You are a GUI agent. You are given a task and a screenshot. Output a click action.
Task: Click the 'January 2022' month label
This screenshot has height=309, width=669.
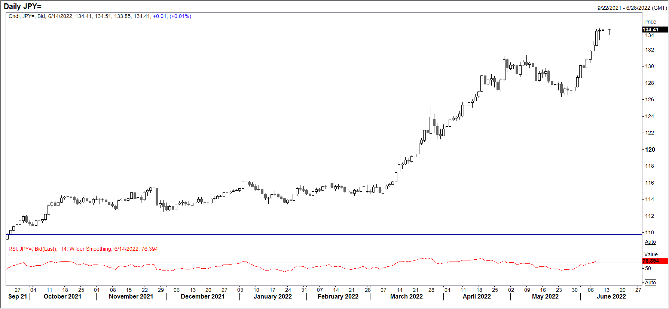point(273,297)
